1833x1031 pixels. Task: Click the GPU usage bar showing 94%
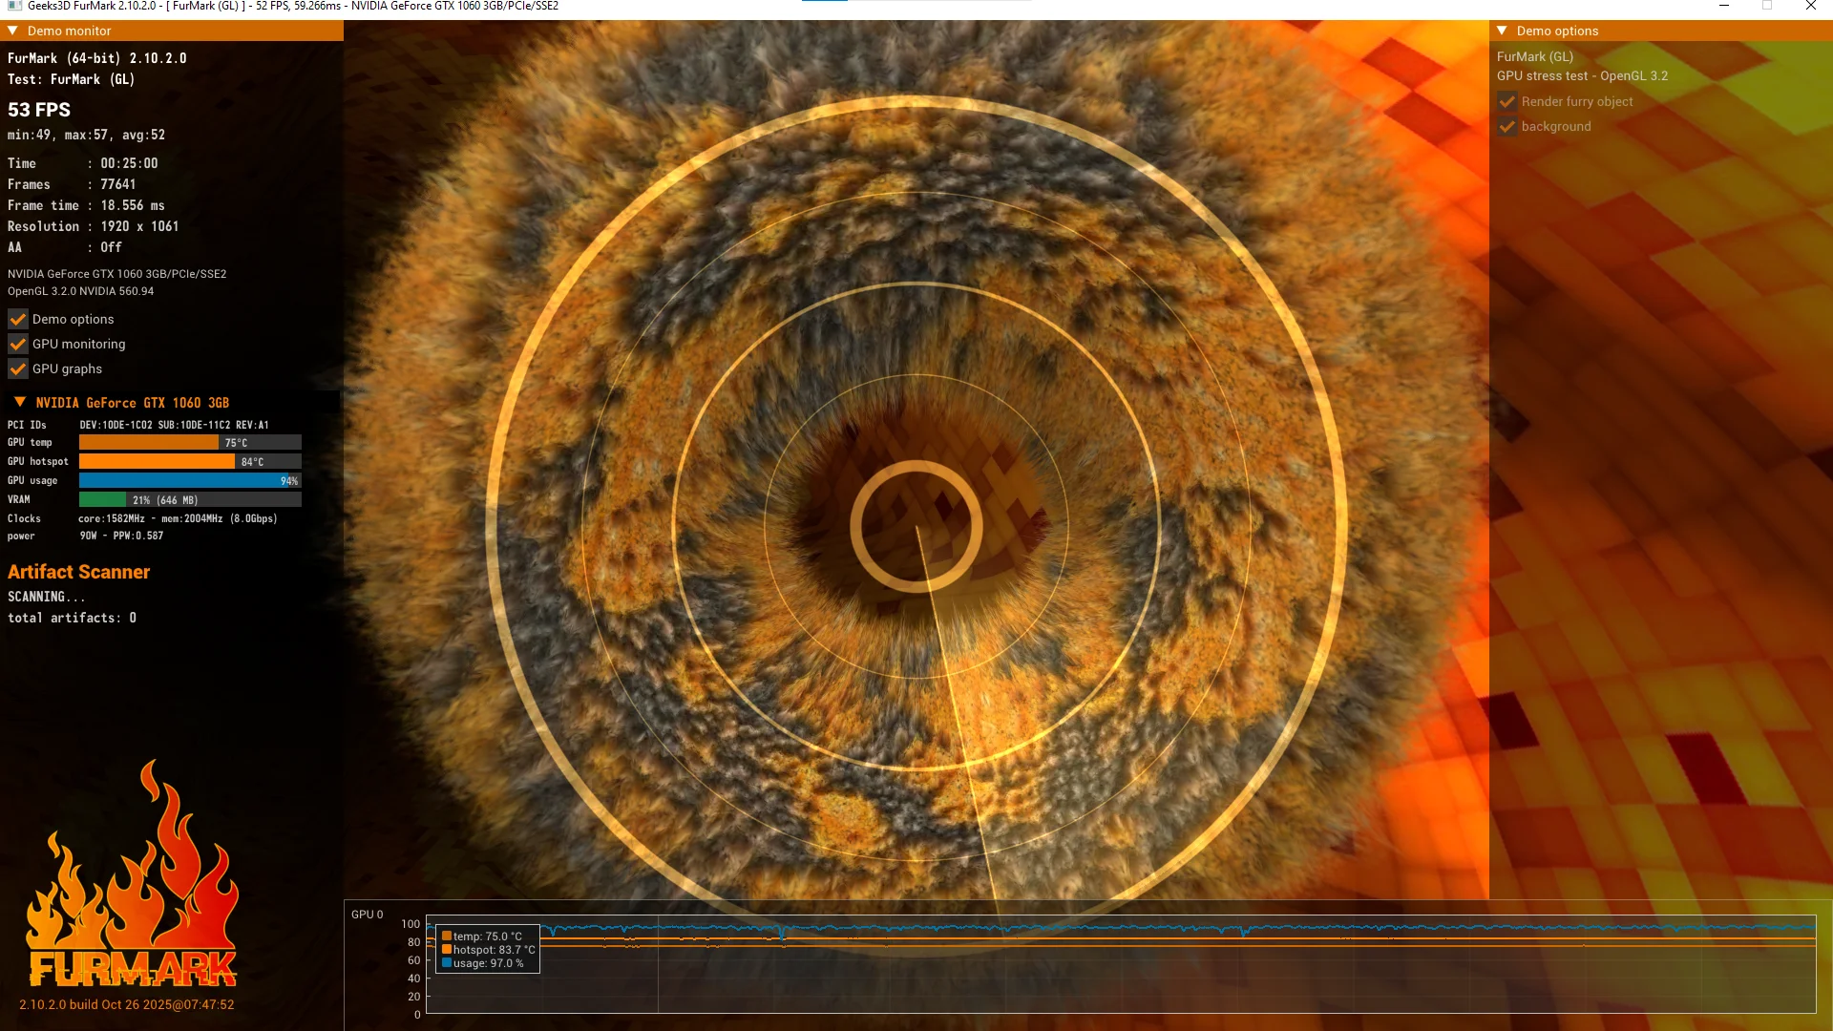click(190, 480)
